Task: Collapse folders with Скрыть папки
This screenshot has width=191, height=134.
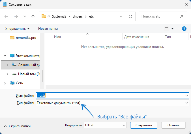Action: (x=17, y=126)
